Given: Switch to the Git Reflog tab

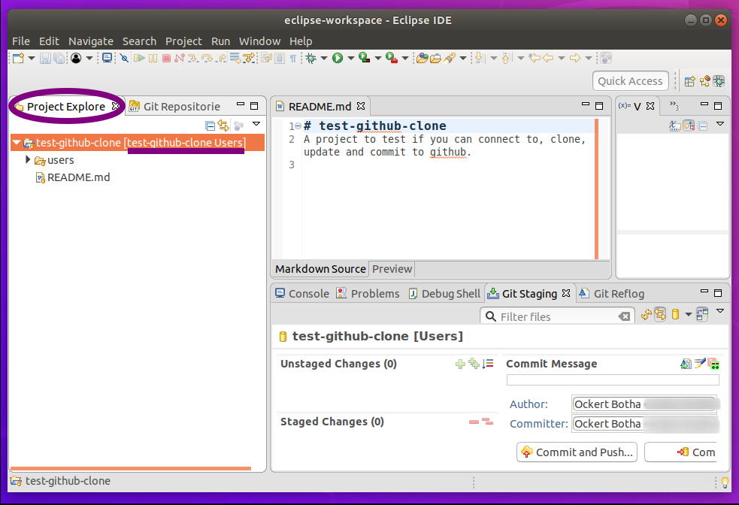Looking at the screenshot, I should [x=611, y=294].
